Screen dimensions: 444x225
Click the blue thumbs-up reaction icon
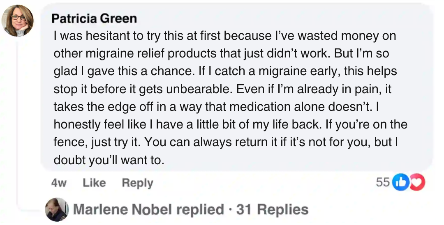pyautogui.click(x=400, y=182)
